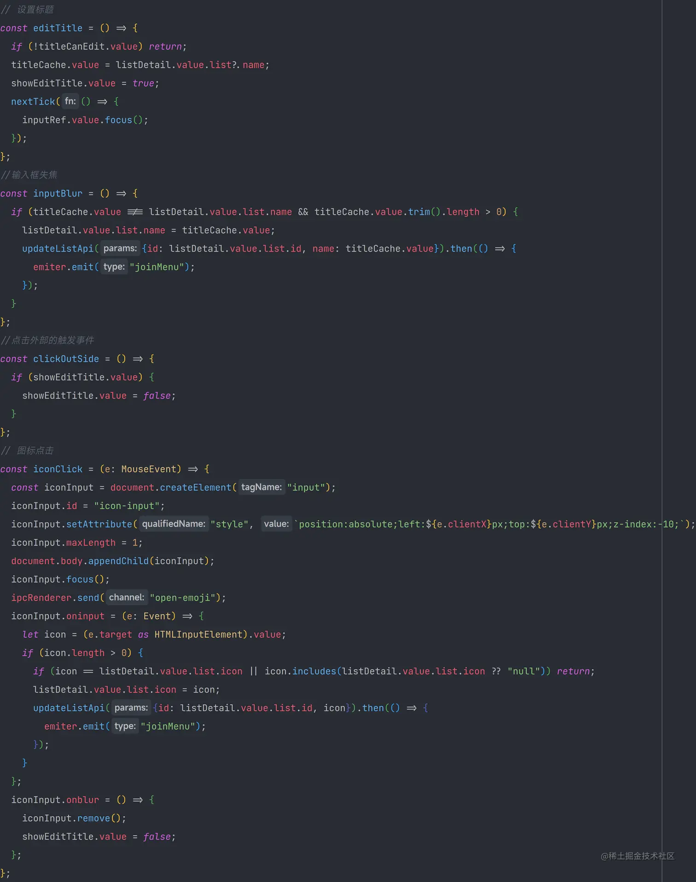Click the && operator in the if condition
The height and width of the screenshot is (882, 696).
pyautogui.click(x=303, y=212)
